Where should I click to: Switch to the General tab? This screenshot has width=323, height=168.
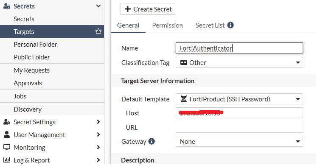[x=128, y=25]
